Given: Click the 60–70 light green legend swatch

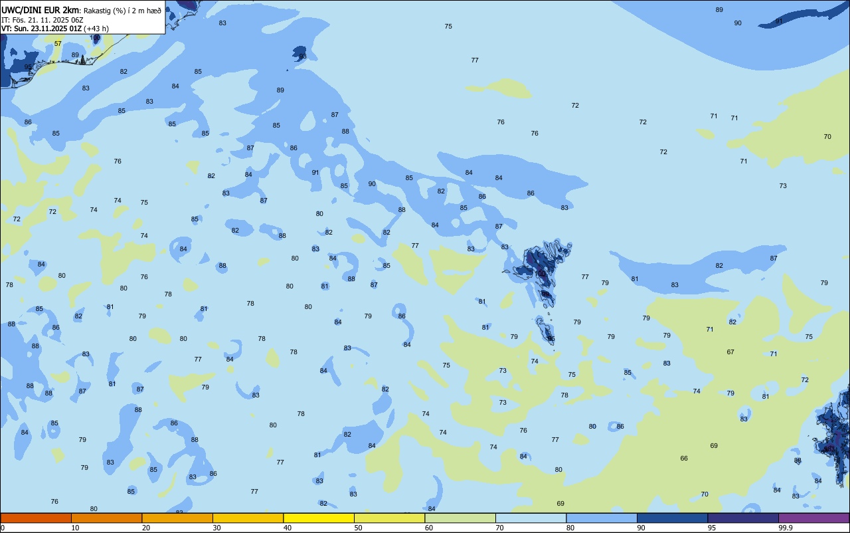Looking at the screenshot, I should [460, 518].
